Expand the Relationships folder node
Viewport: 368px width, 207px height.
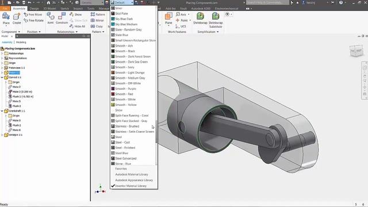[x=2, y=53]
